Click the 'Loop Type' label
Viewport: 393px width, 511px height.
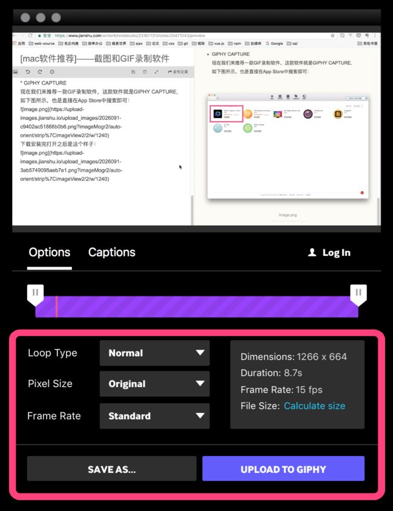53,353
